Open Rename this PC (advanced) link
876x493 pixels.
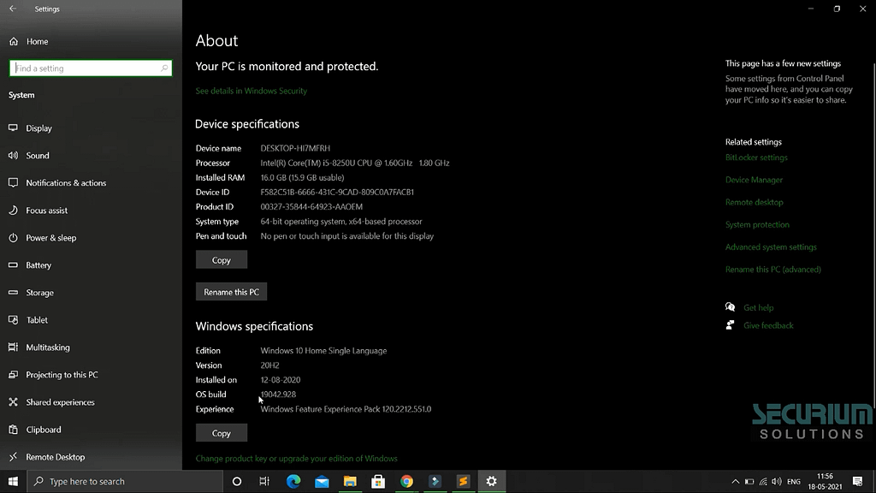click(772, 270)
